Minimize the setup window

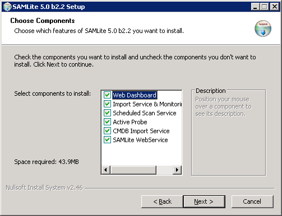click(x=255, y=7)
